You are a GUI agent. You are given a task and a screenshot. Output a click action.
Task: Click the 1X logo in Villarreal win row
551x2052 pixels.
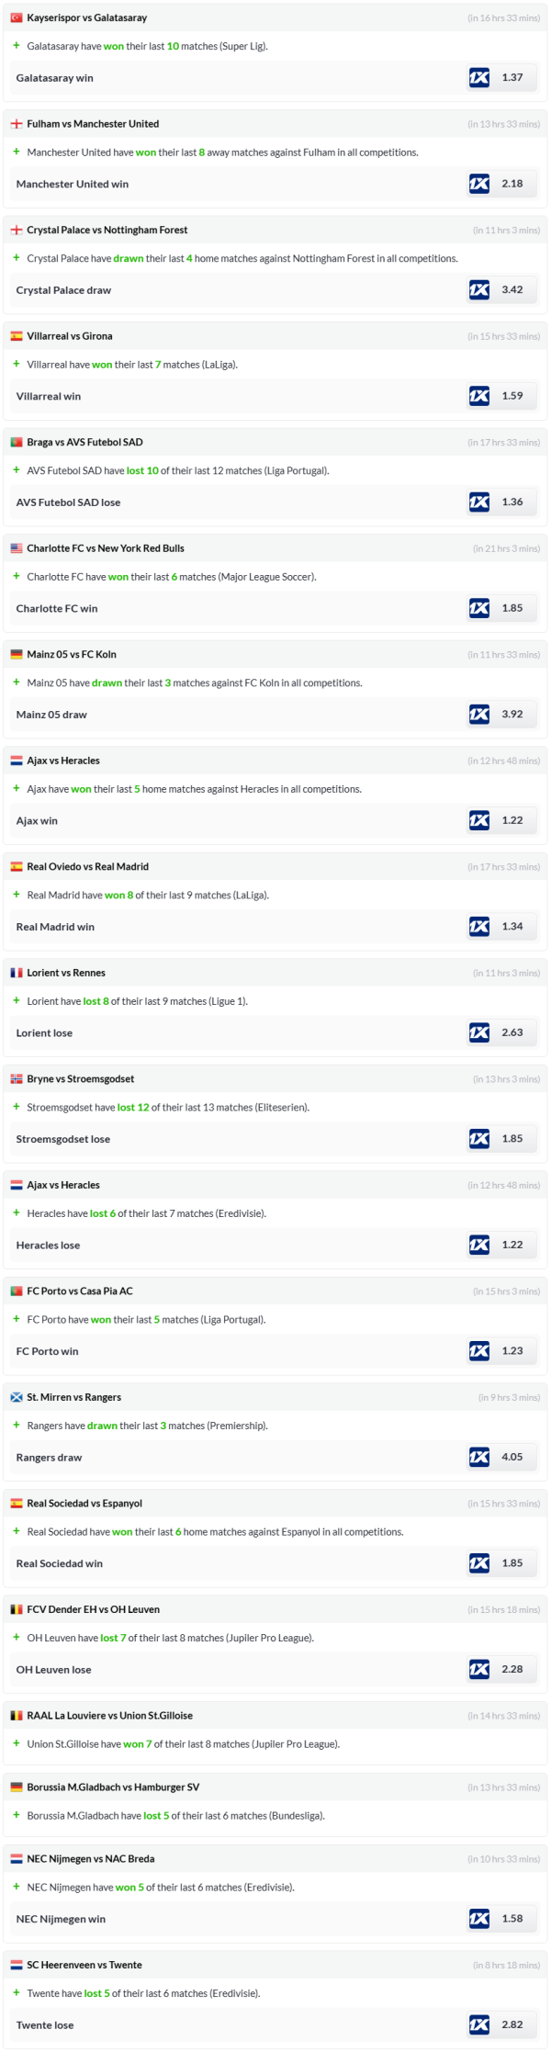point(479,396)
